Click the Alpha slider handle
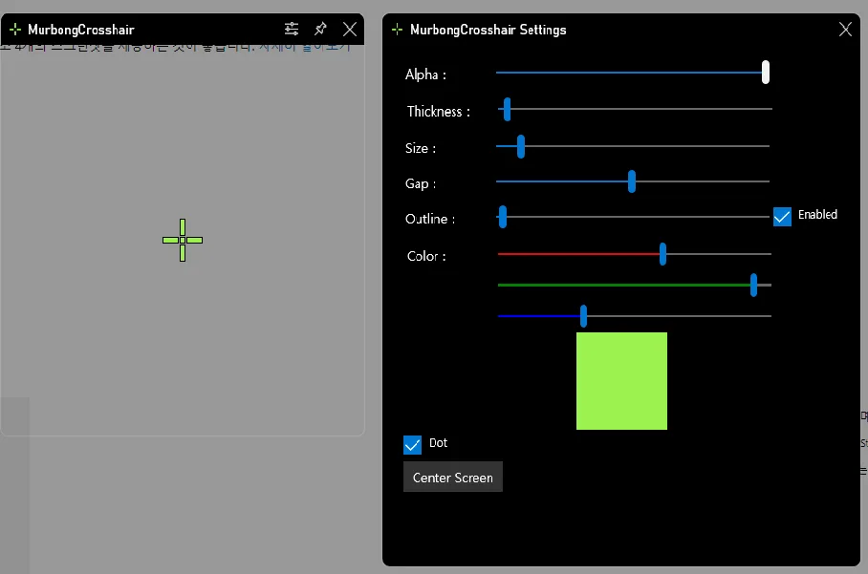The height and width of the screenshot is (574, 868). pyautogui.click(x=765, y=73)
